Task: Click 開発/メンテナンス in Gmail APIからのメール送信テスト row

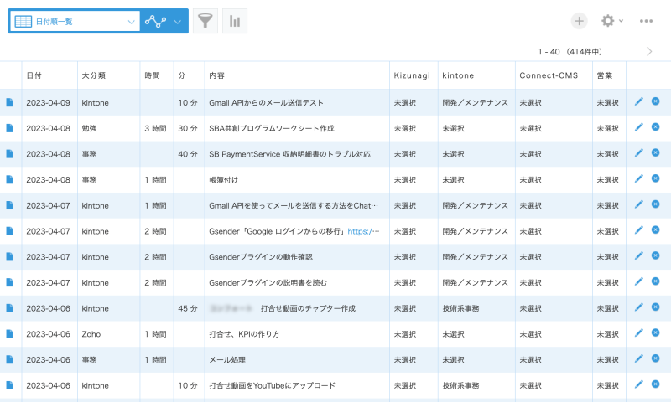Action: point(475,102)
